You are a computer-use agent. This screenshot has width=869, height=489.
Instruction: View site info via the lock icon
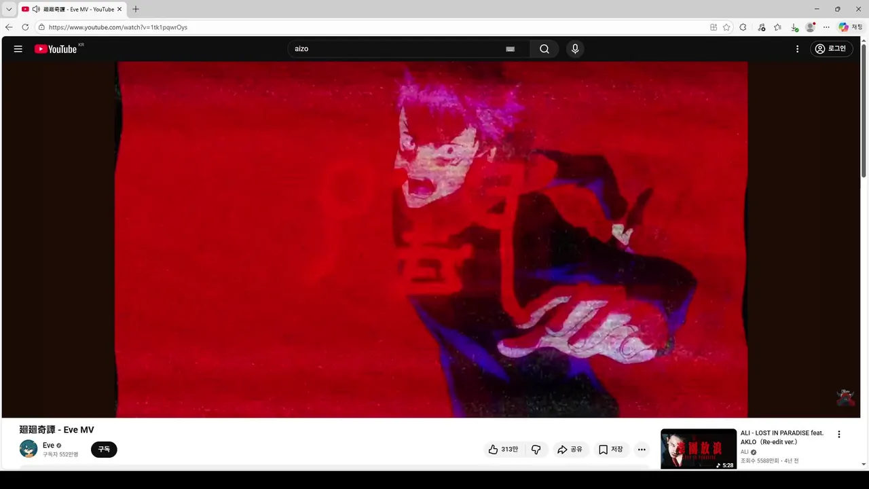tap(41, 27)
